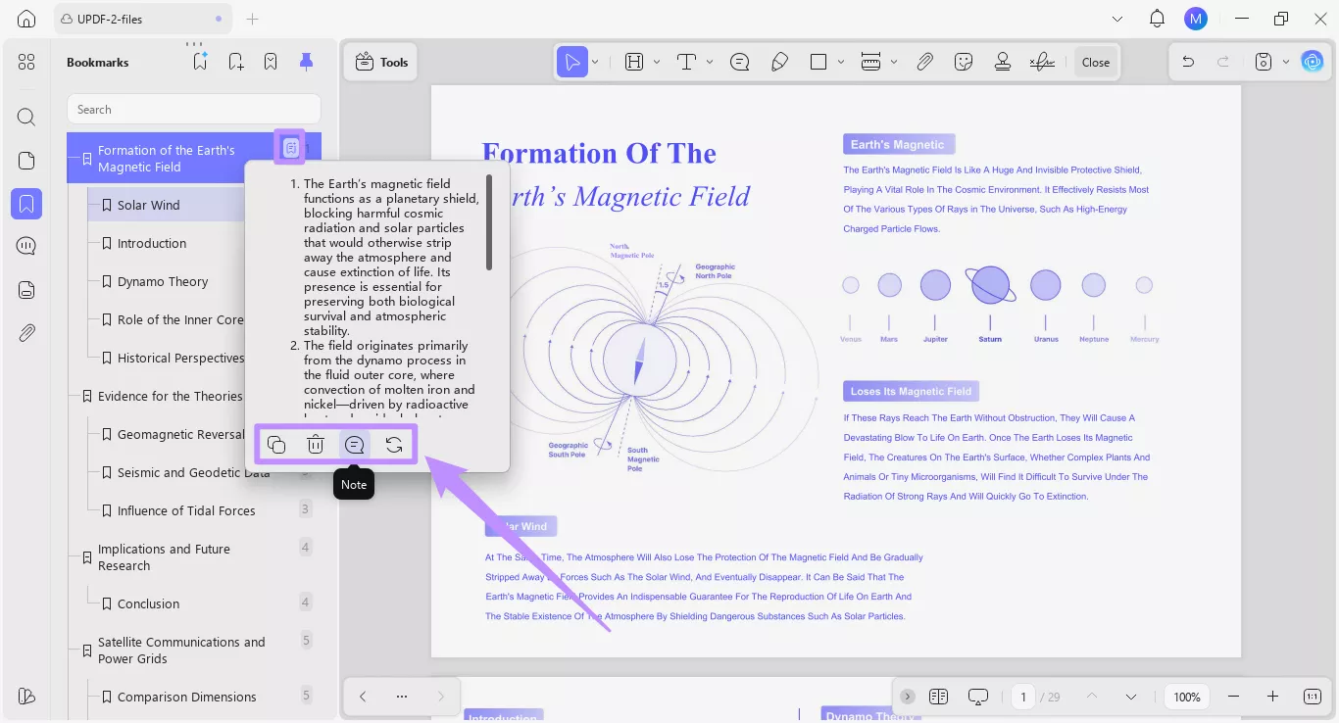Open the dropdown next to the rectangle tool

841,62
